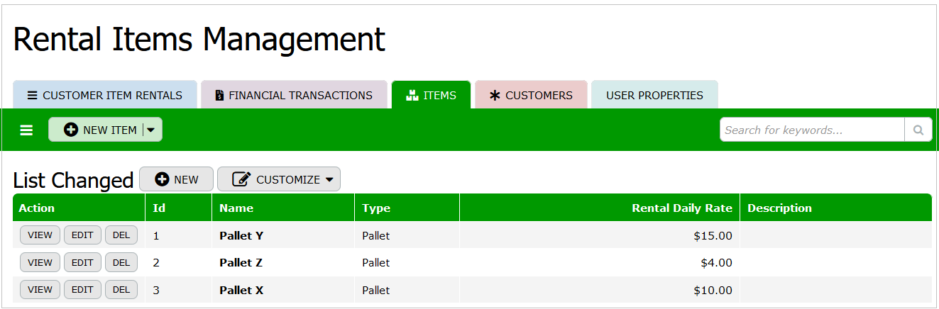The width and height of the screenshot is (939, 309).
Task: Edit the Pallet Z row
Action: pos(82,263)
